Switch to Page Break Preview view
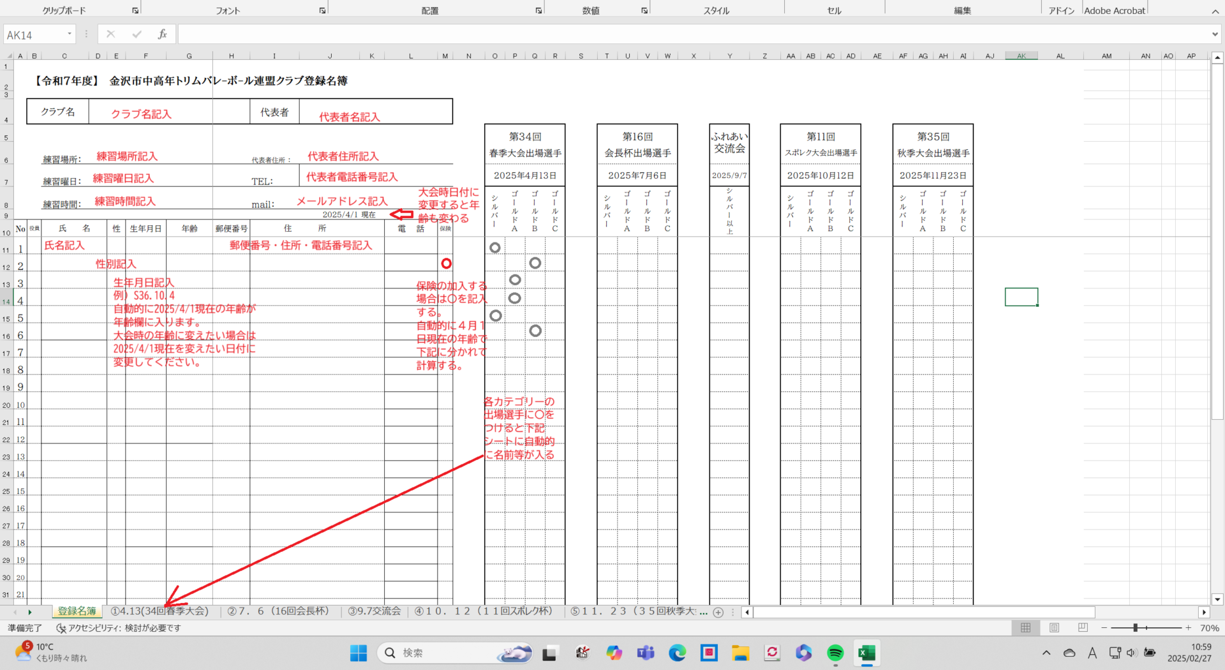 1083,628
